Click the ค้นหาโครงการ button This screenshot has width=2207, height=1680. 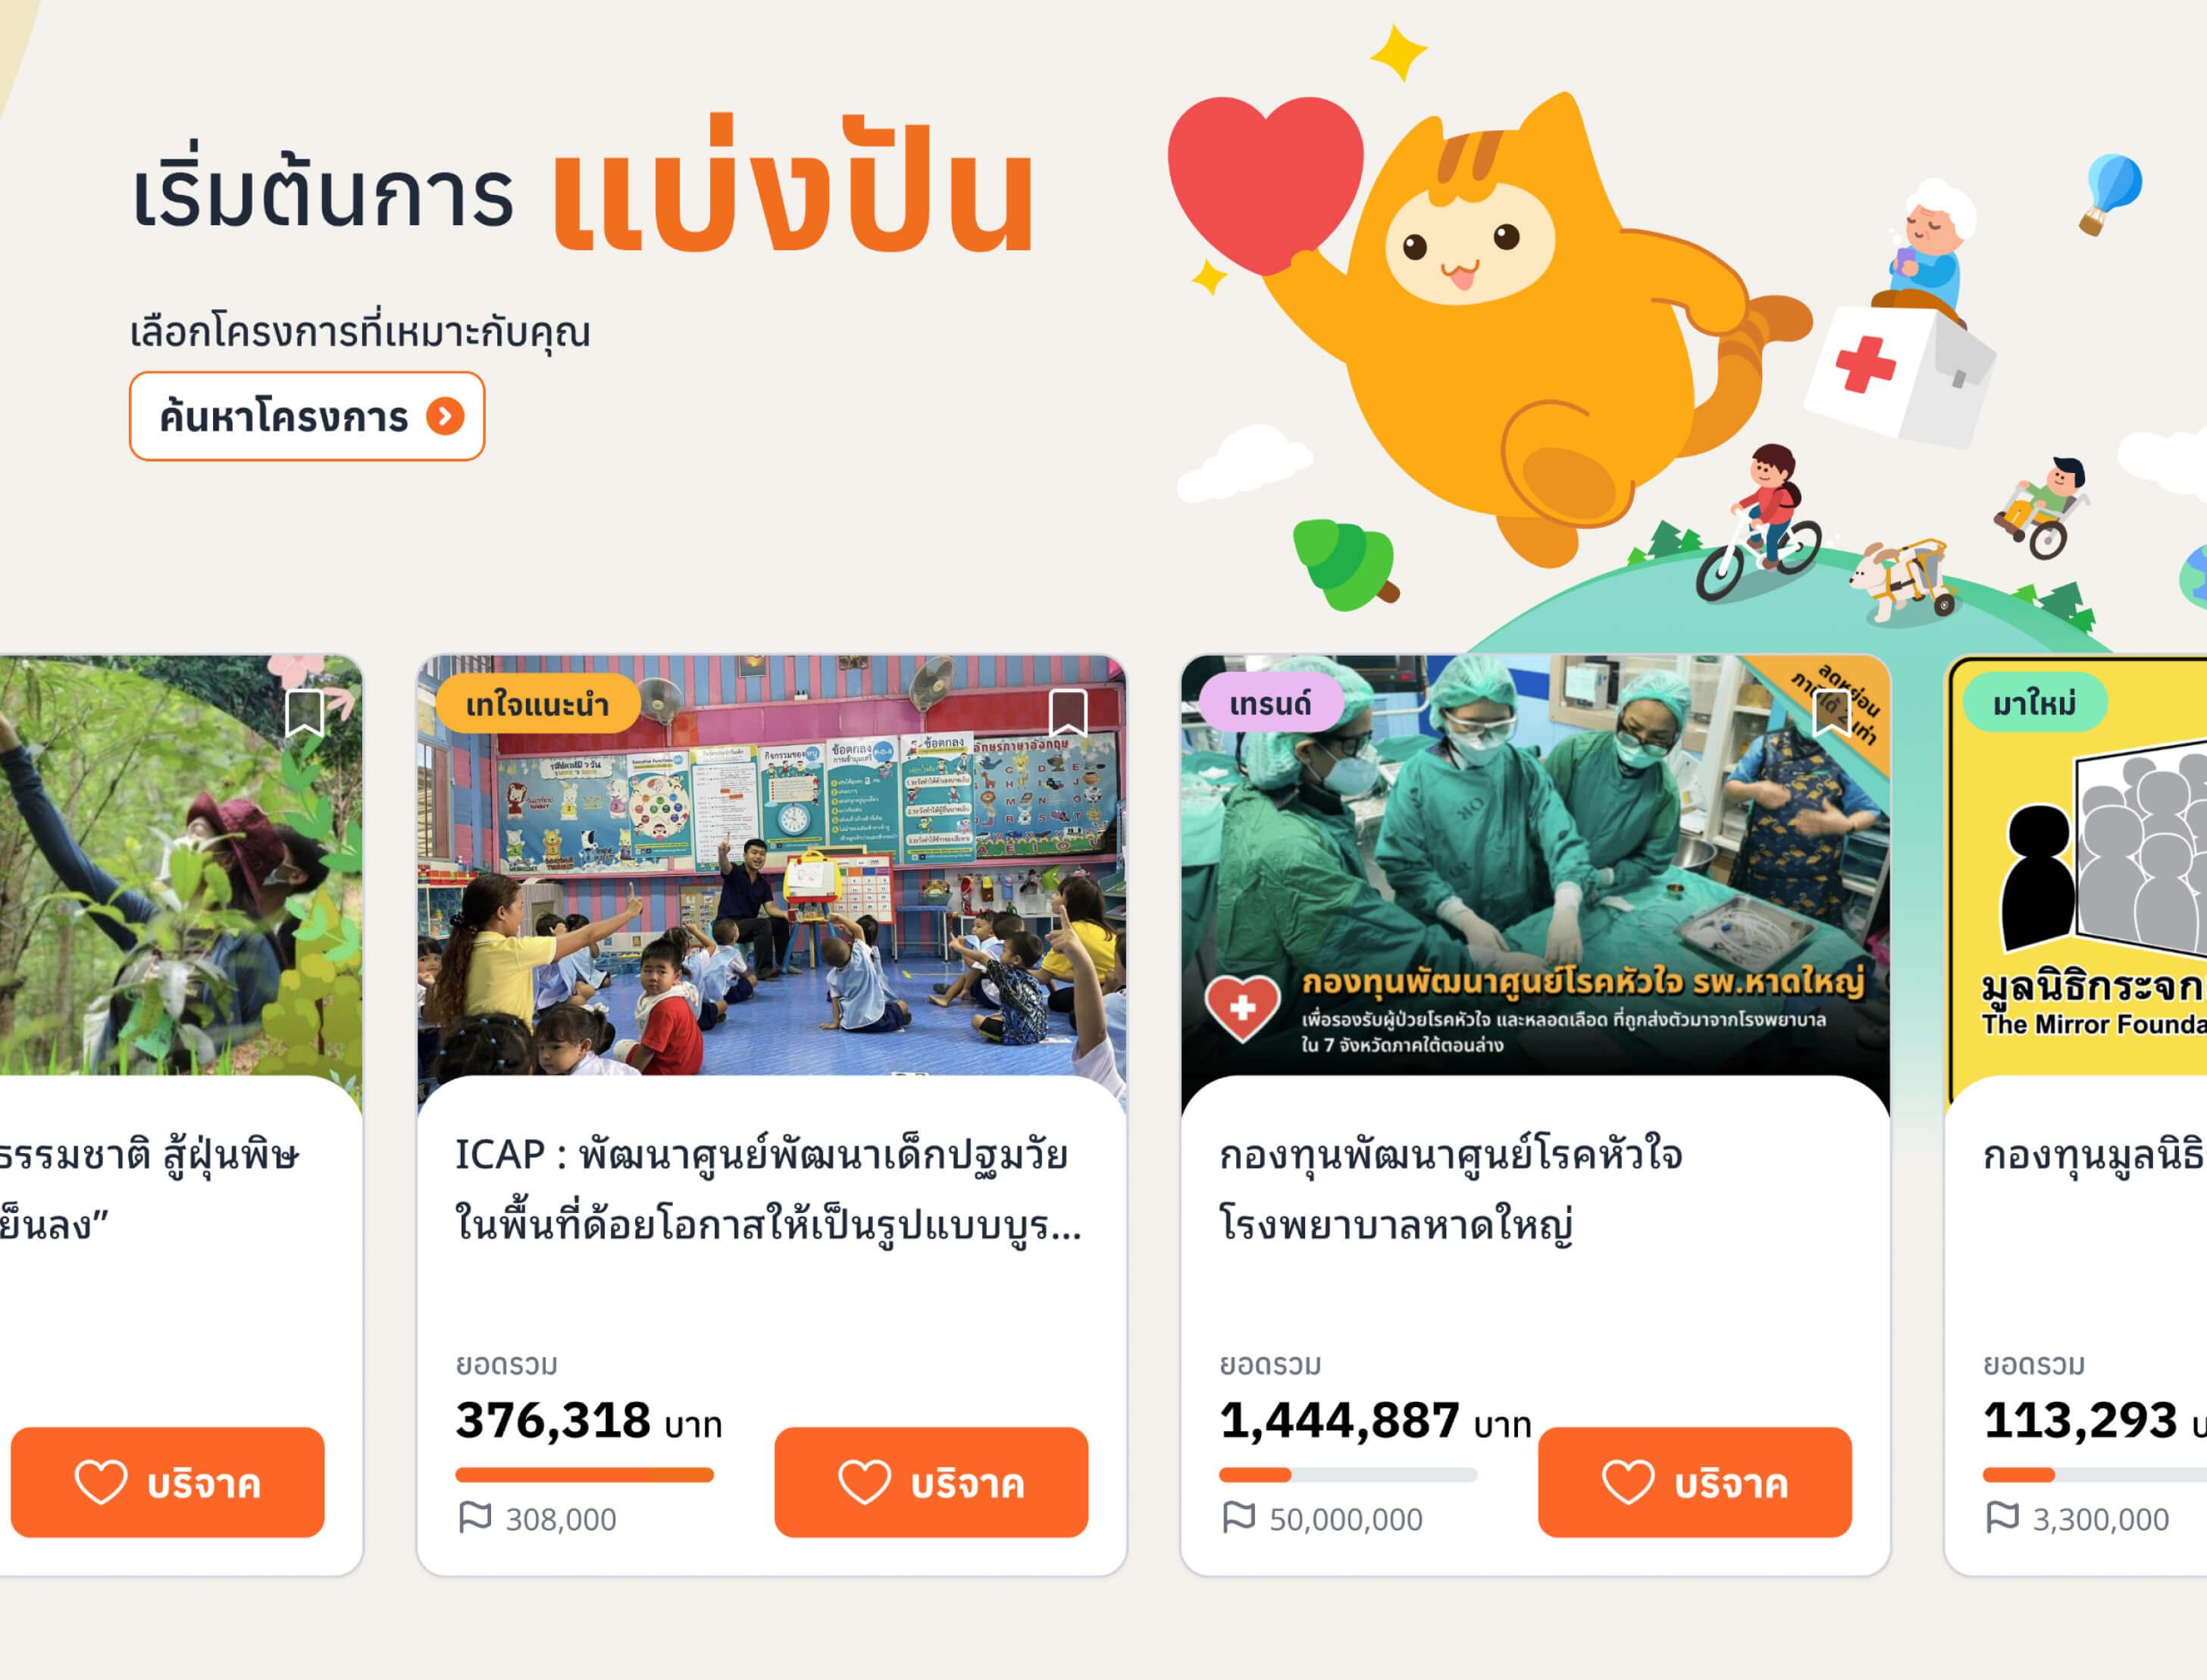coord(307,416)
